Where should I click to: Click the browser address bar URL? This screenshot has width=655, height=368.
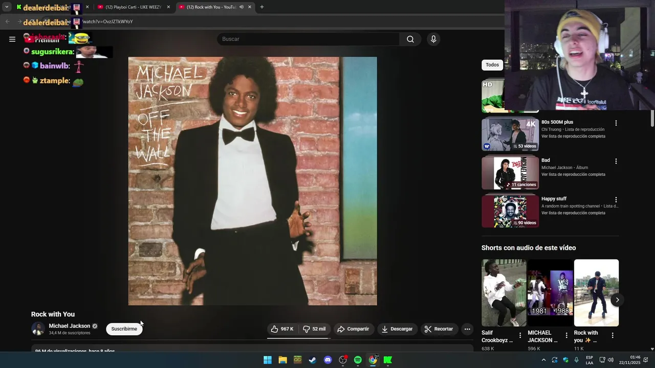click(x=107, y=21)
